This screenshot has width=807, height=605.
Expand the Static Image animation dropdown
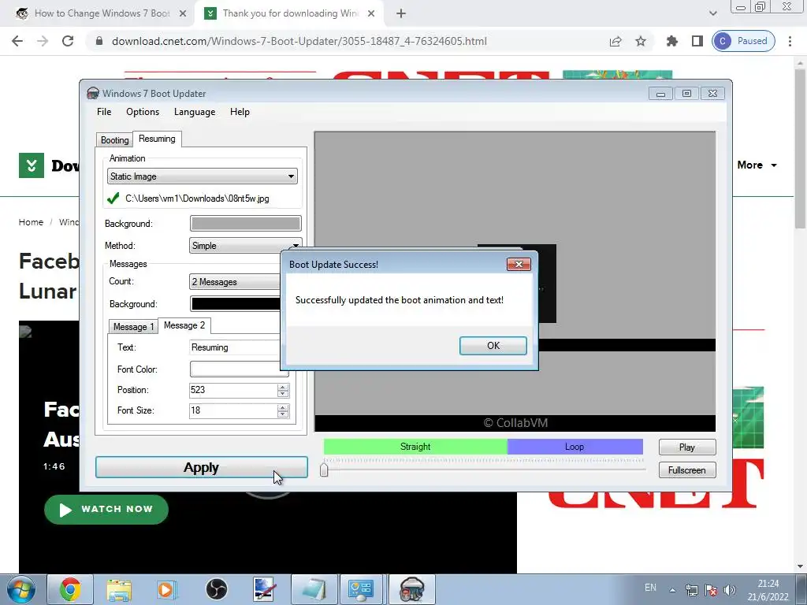coord(203,176)
